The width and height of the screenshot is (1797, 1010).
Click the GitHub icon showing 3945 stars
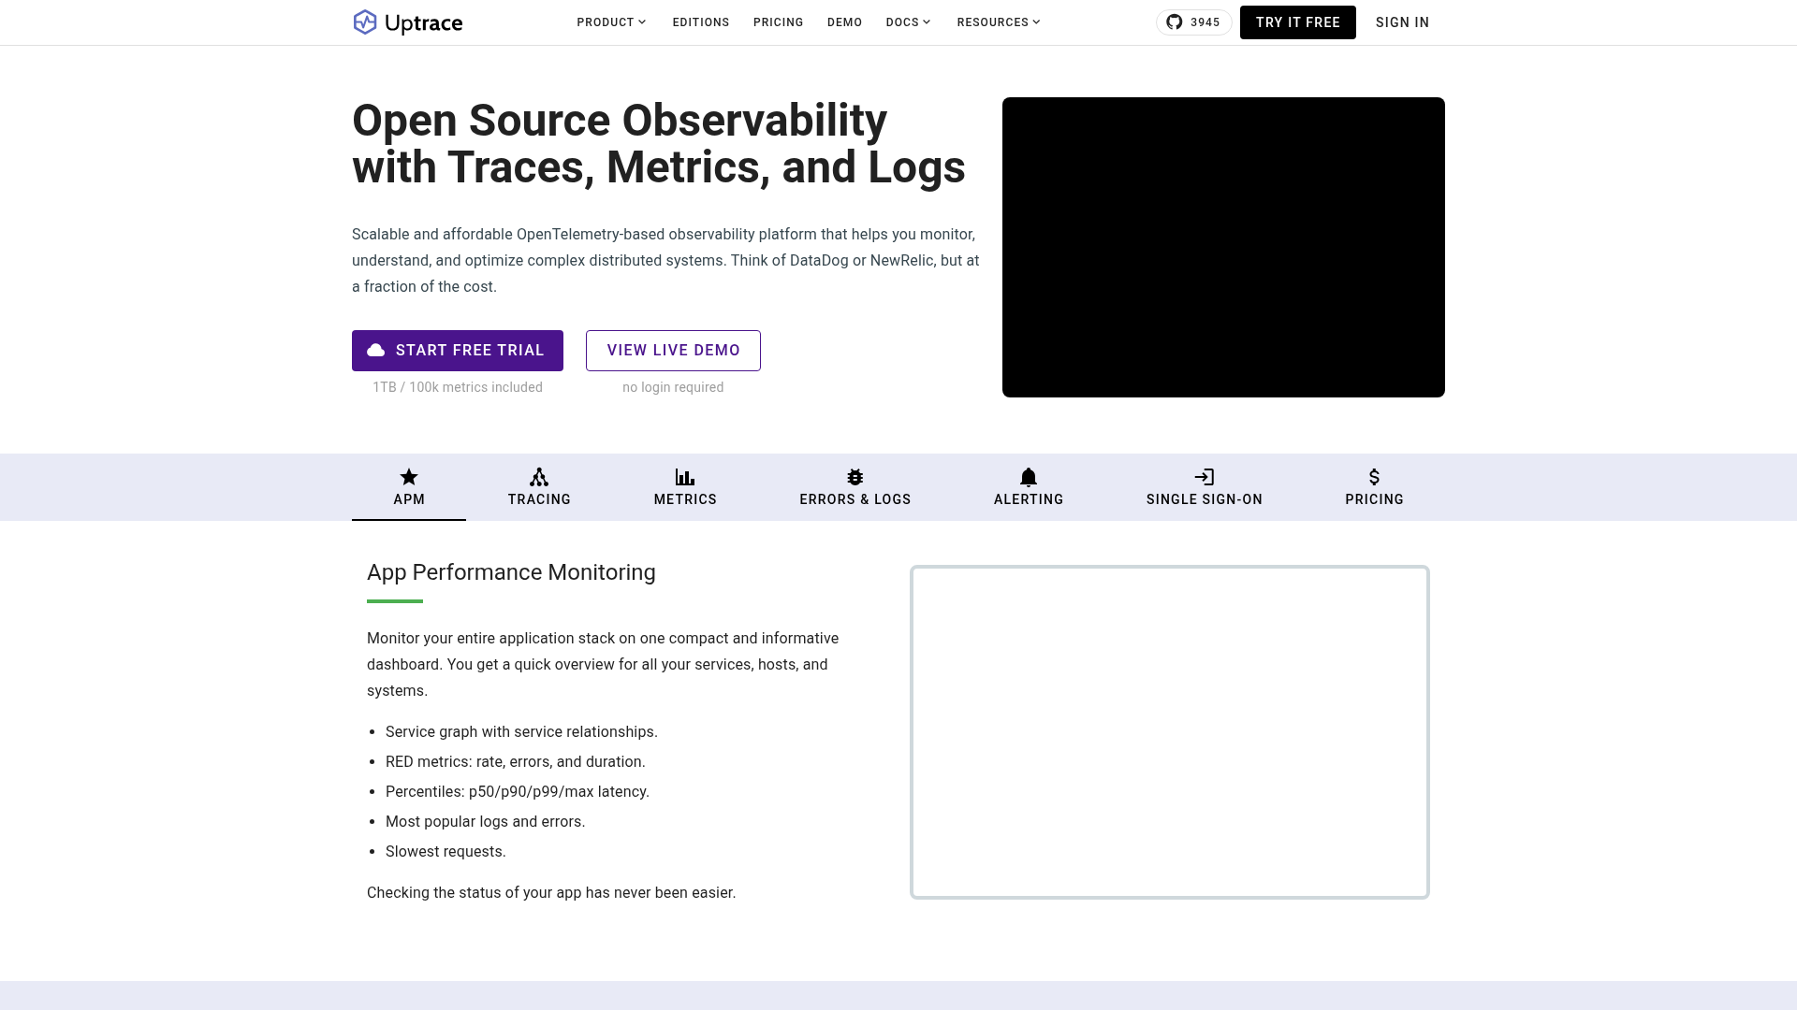[x=1174, y=22]
